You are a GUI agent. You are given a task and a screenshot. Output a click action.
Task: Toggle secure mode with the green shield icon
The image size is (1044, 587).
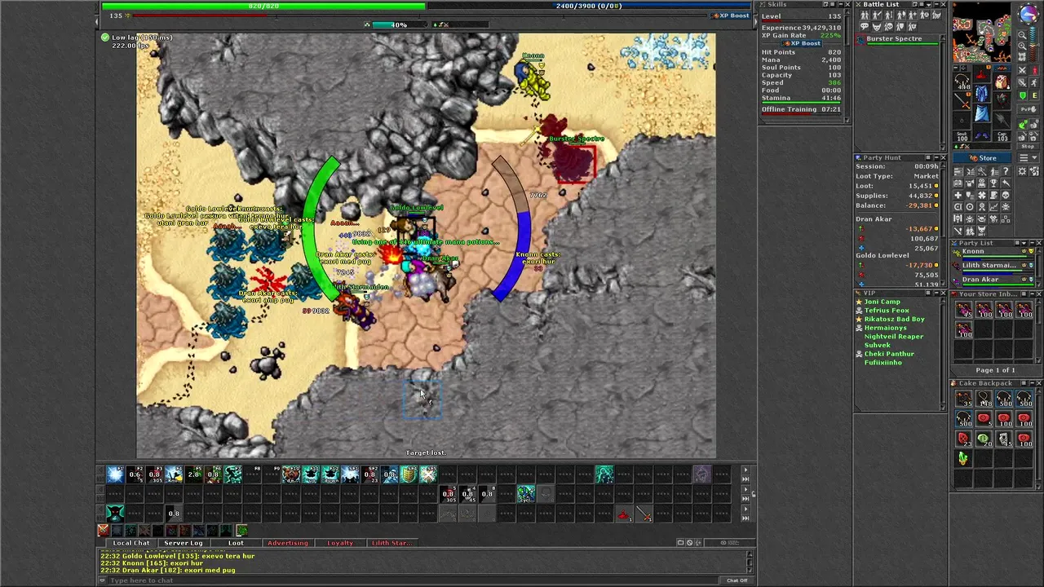(x=1023, y=95)
